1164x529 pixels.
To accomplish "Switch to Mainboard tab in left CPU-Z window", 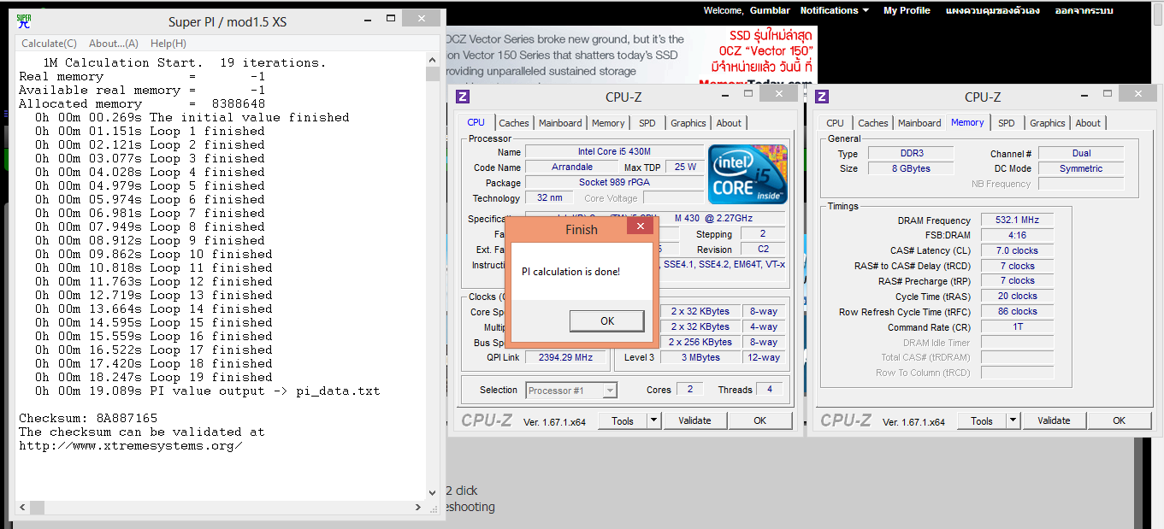I will (x=560, y=123).
